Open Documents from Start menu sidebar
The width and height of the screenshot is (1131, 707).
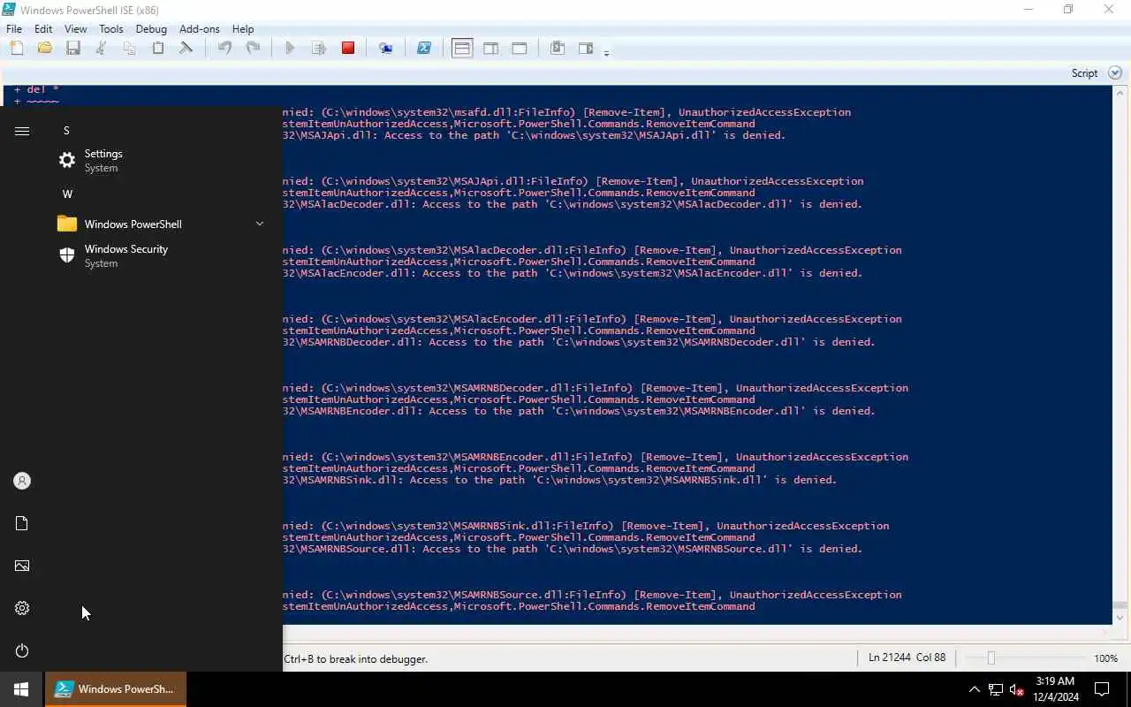pos(22,523)
